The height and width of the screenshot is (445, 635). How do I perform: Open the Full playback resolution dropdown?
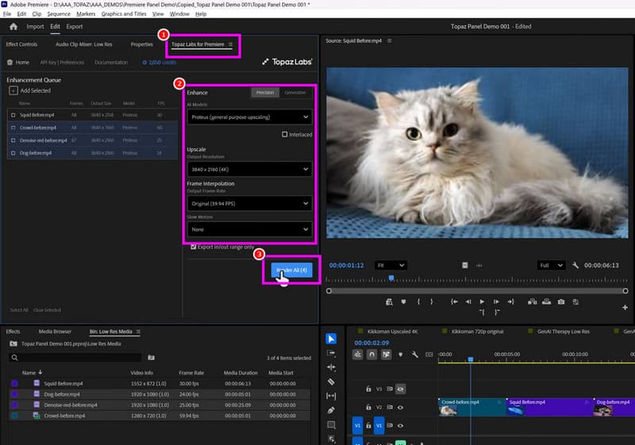(551, 266)
